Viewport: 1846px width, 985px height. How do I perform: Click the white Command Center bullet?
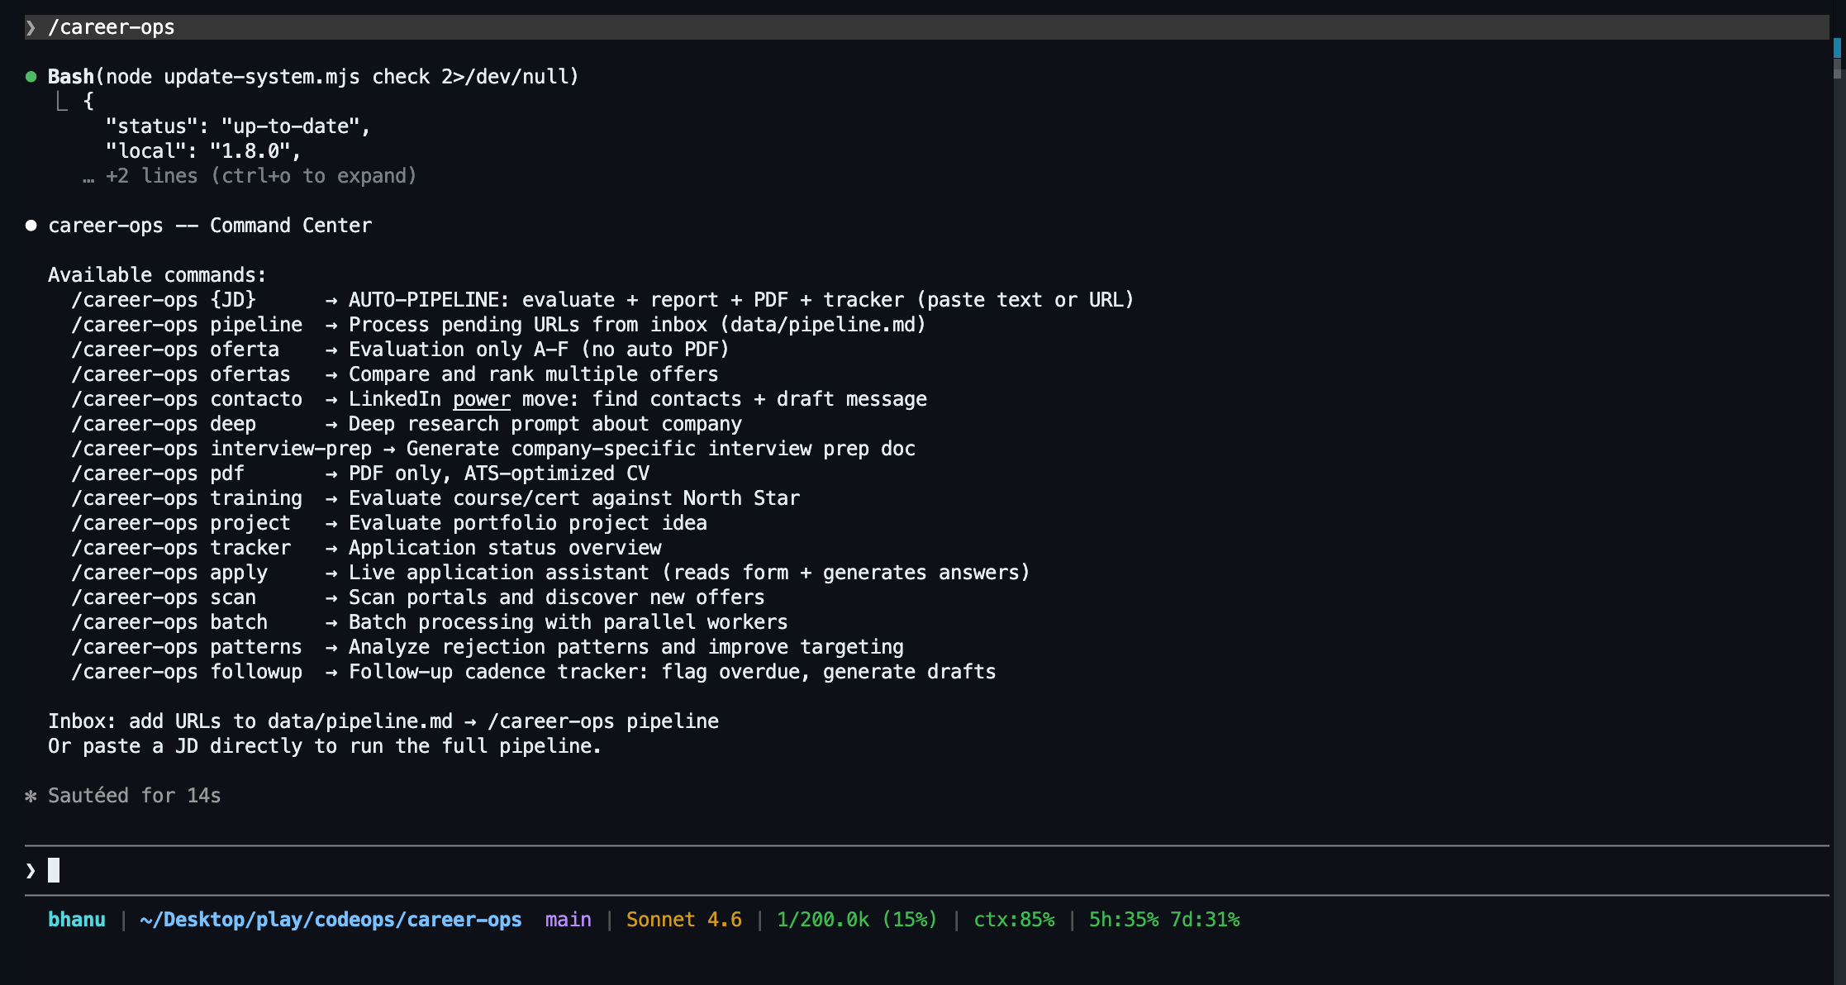click(x=31, y=226)
